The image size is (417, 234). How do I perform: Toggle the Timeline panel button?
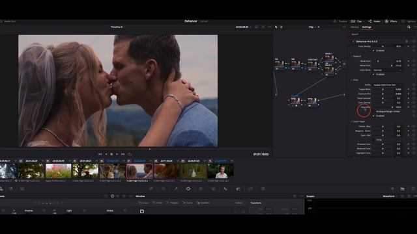[x=340, y=21]
